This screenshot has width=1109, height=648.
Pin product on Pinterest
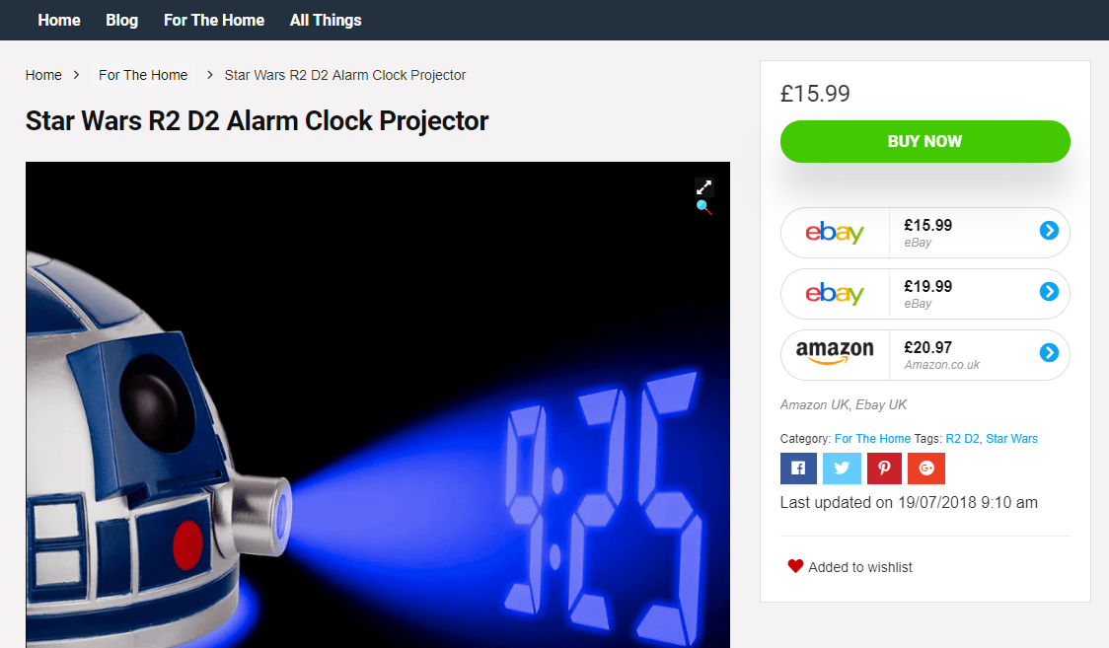coord(884,468)
